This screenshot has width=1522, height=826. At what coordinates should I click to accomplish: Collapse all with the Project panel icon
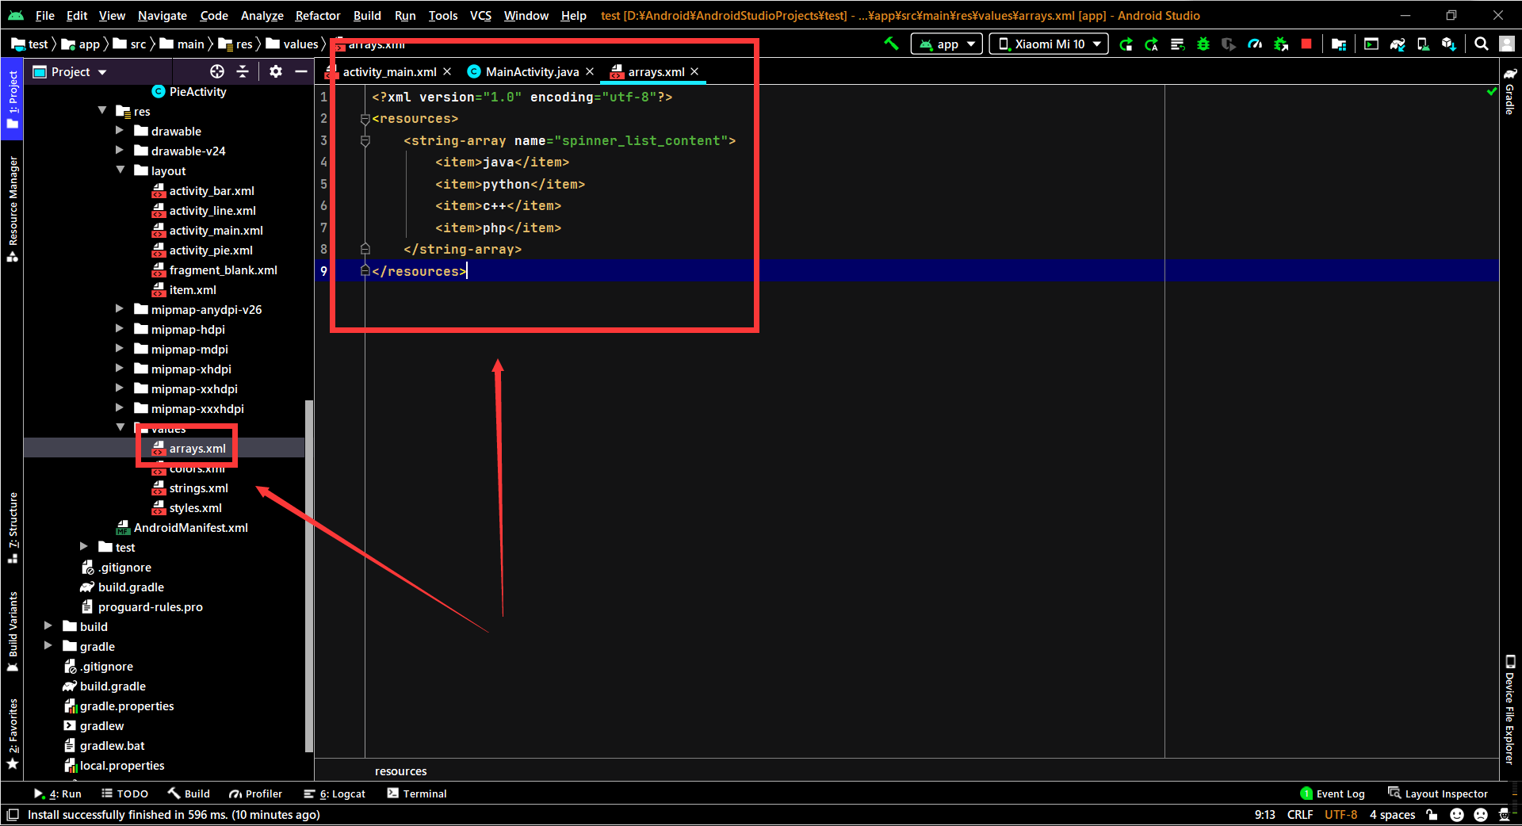click(x=243, y=71)
